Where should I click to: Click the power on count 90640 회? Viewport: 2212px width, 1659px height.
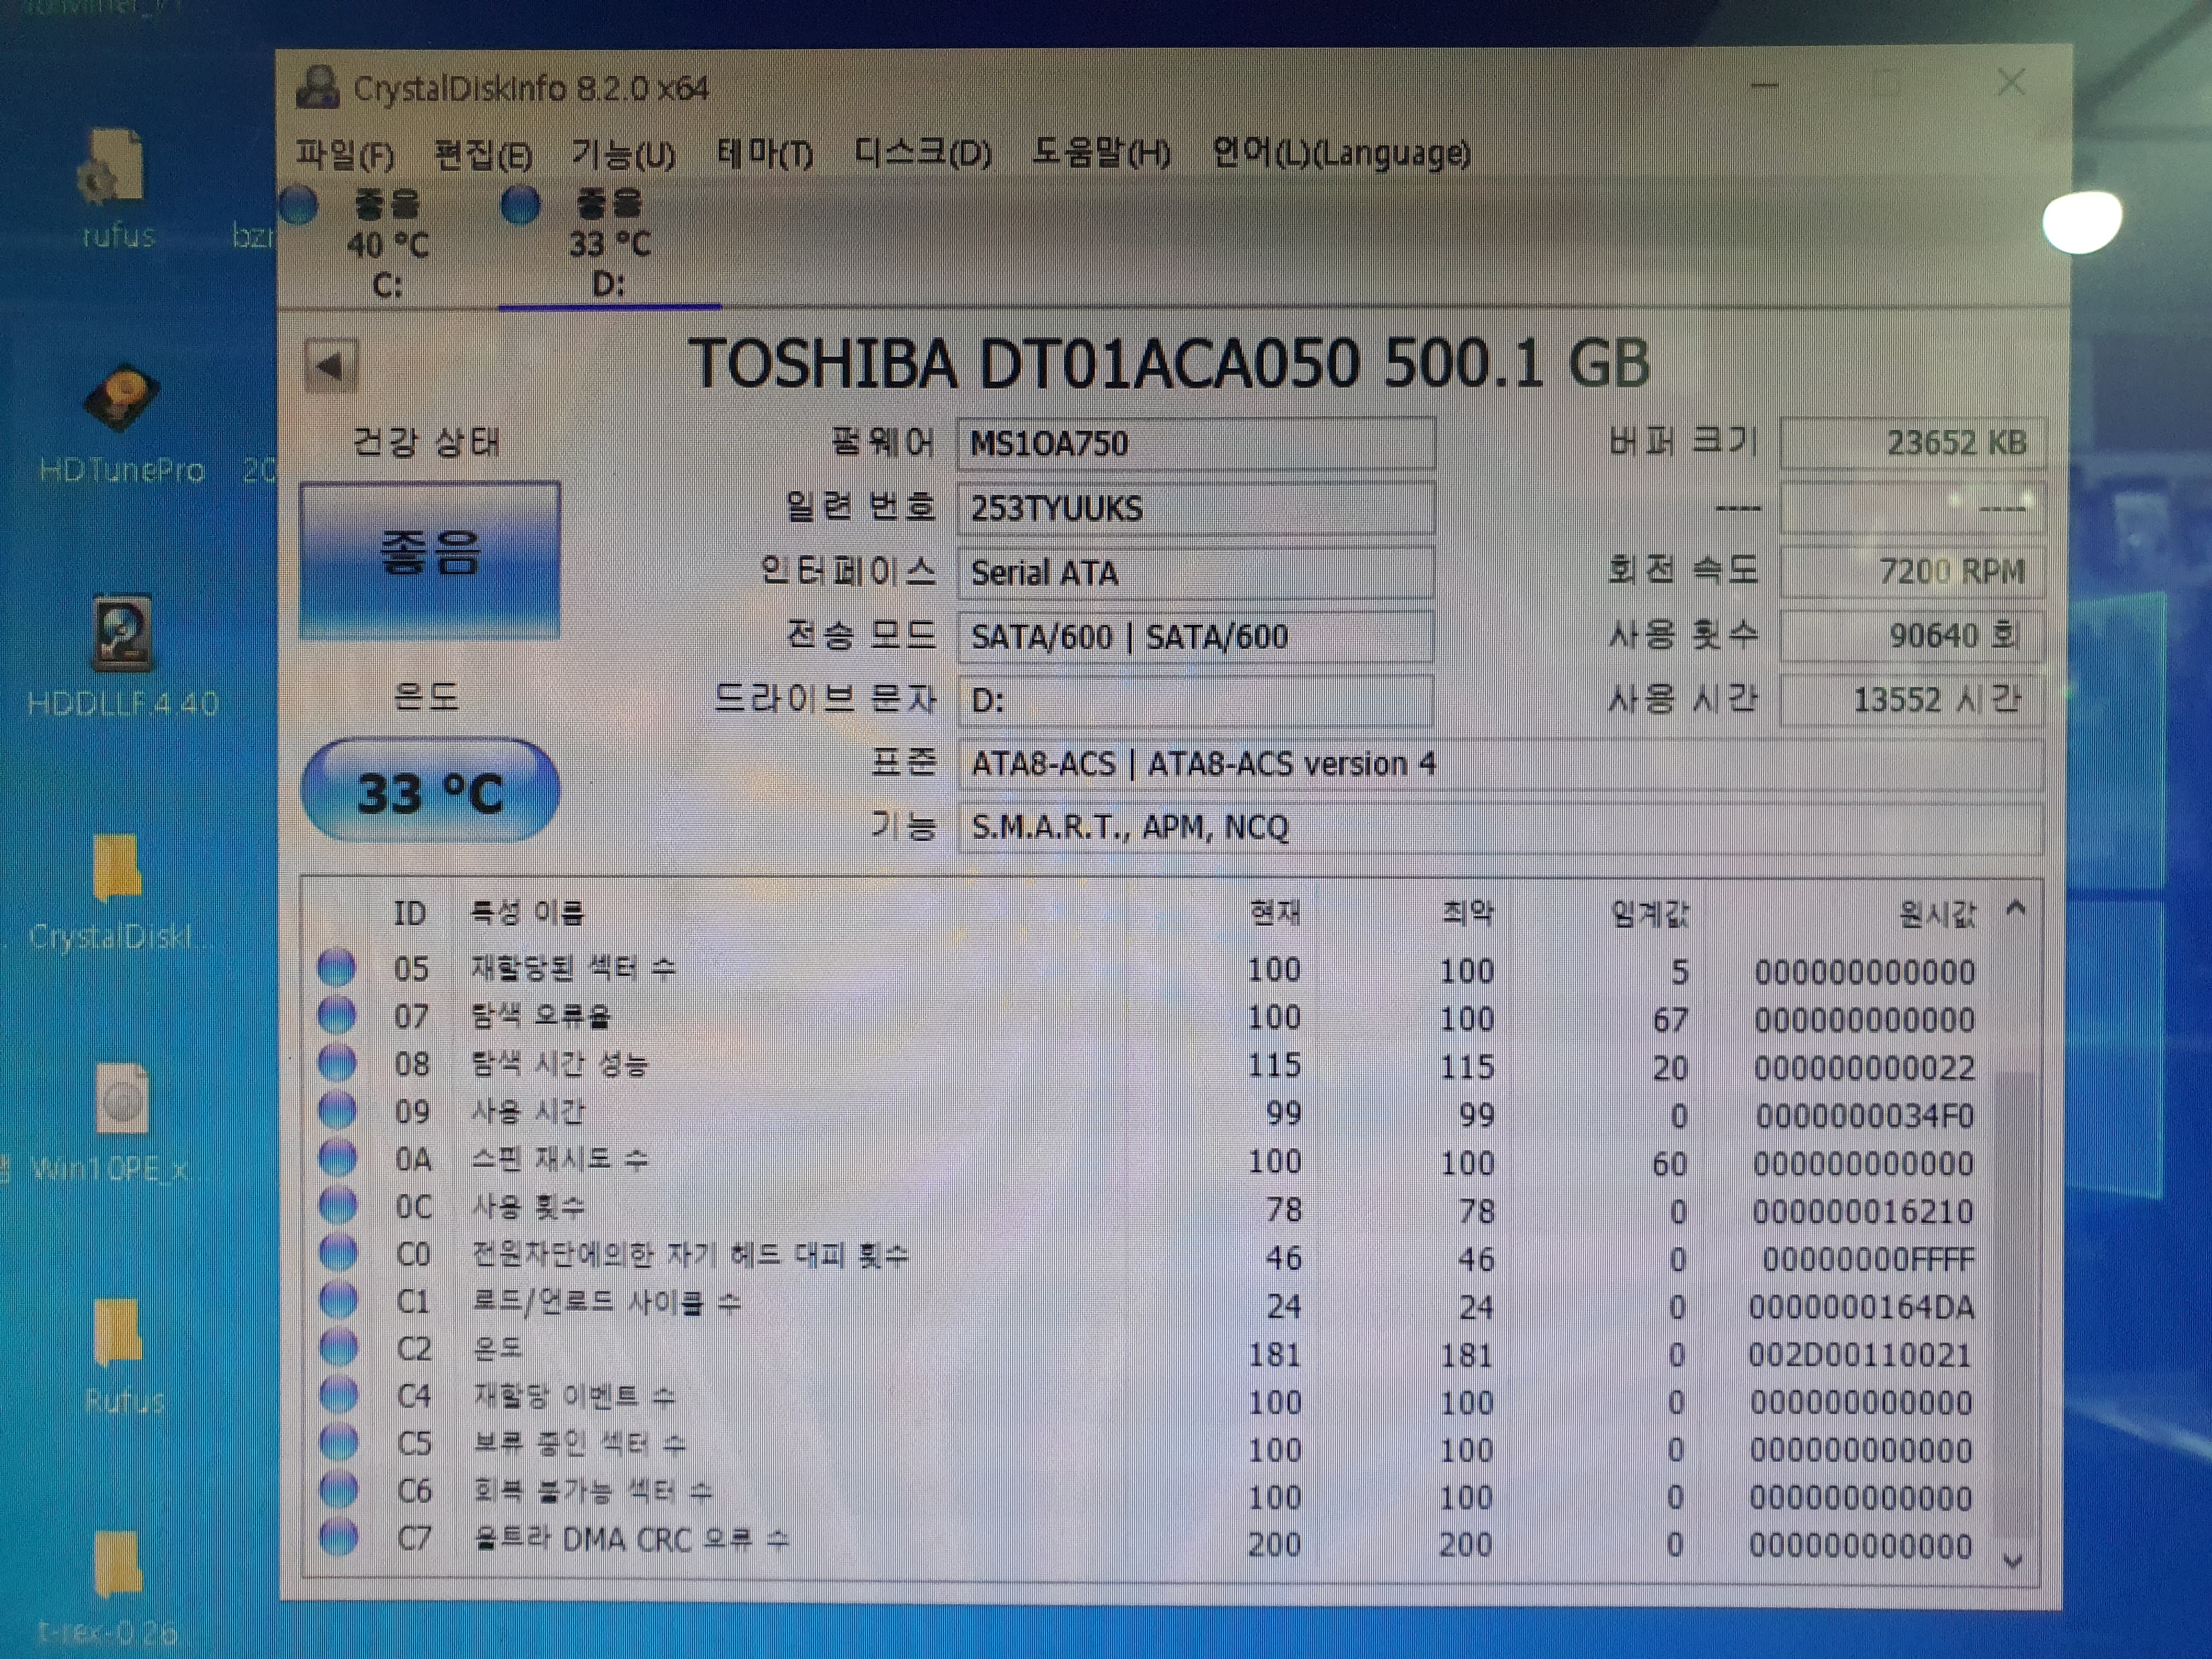tap(1912, 636)
